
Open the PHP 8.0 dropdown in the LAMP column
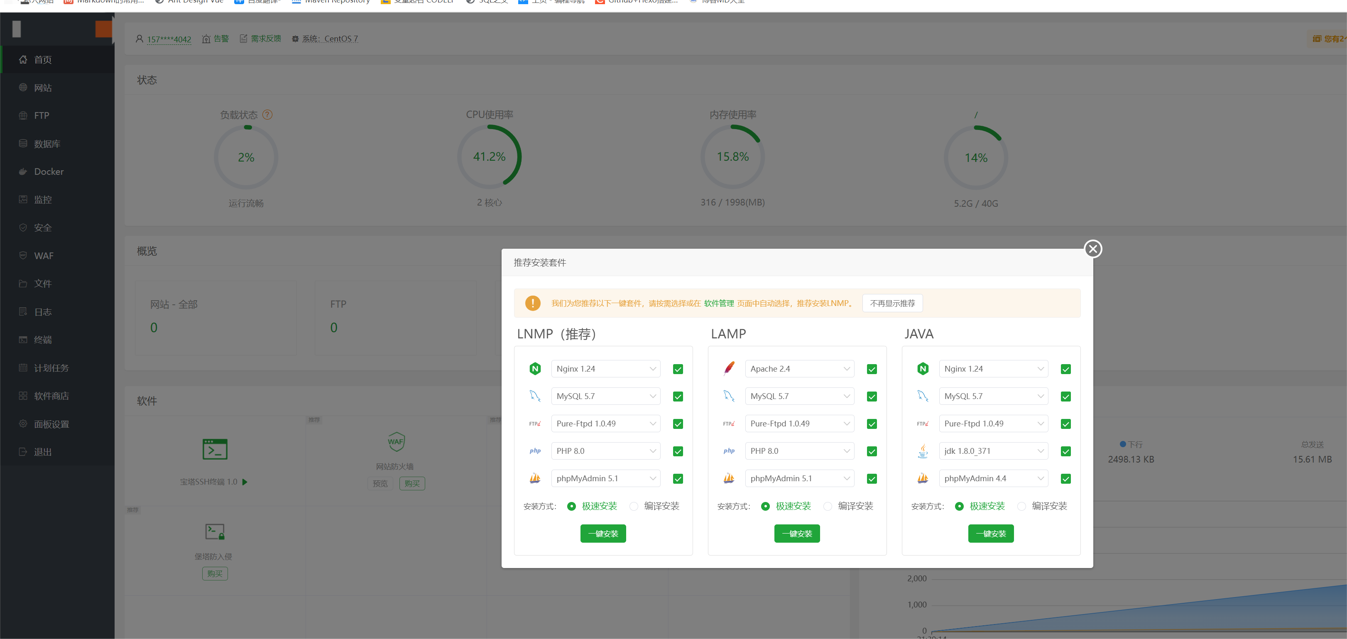(799, 451)
